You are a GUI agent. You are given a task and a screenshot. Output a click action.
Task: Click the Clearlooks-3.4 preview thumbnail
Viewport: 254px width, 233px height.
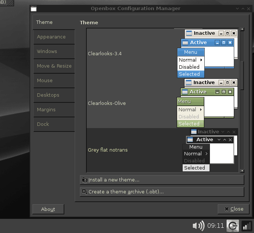click(x=208, y=53)
